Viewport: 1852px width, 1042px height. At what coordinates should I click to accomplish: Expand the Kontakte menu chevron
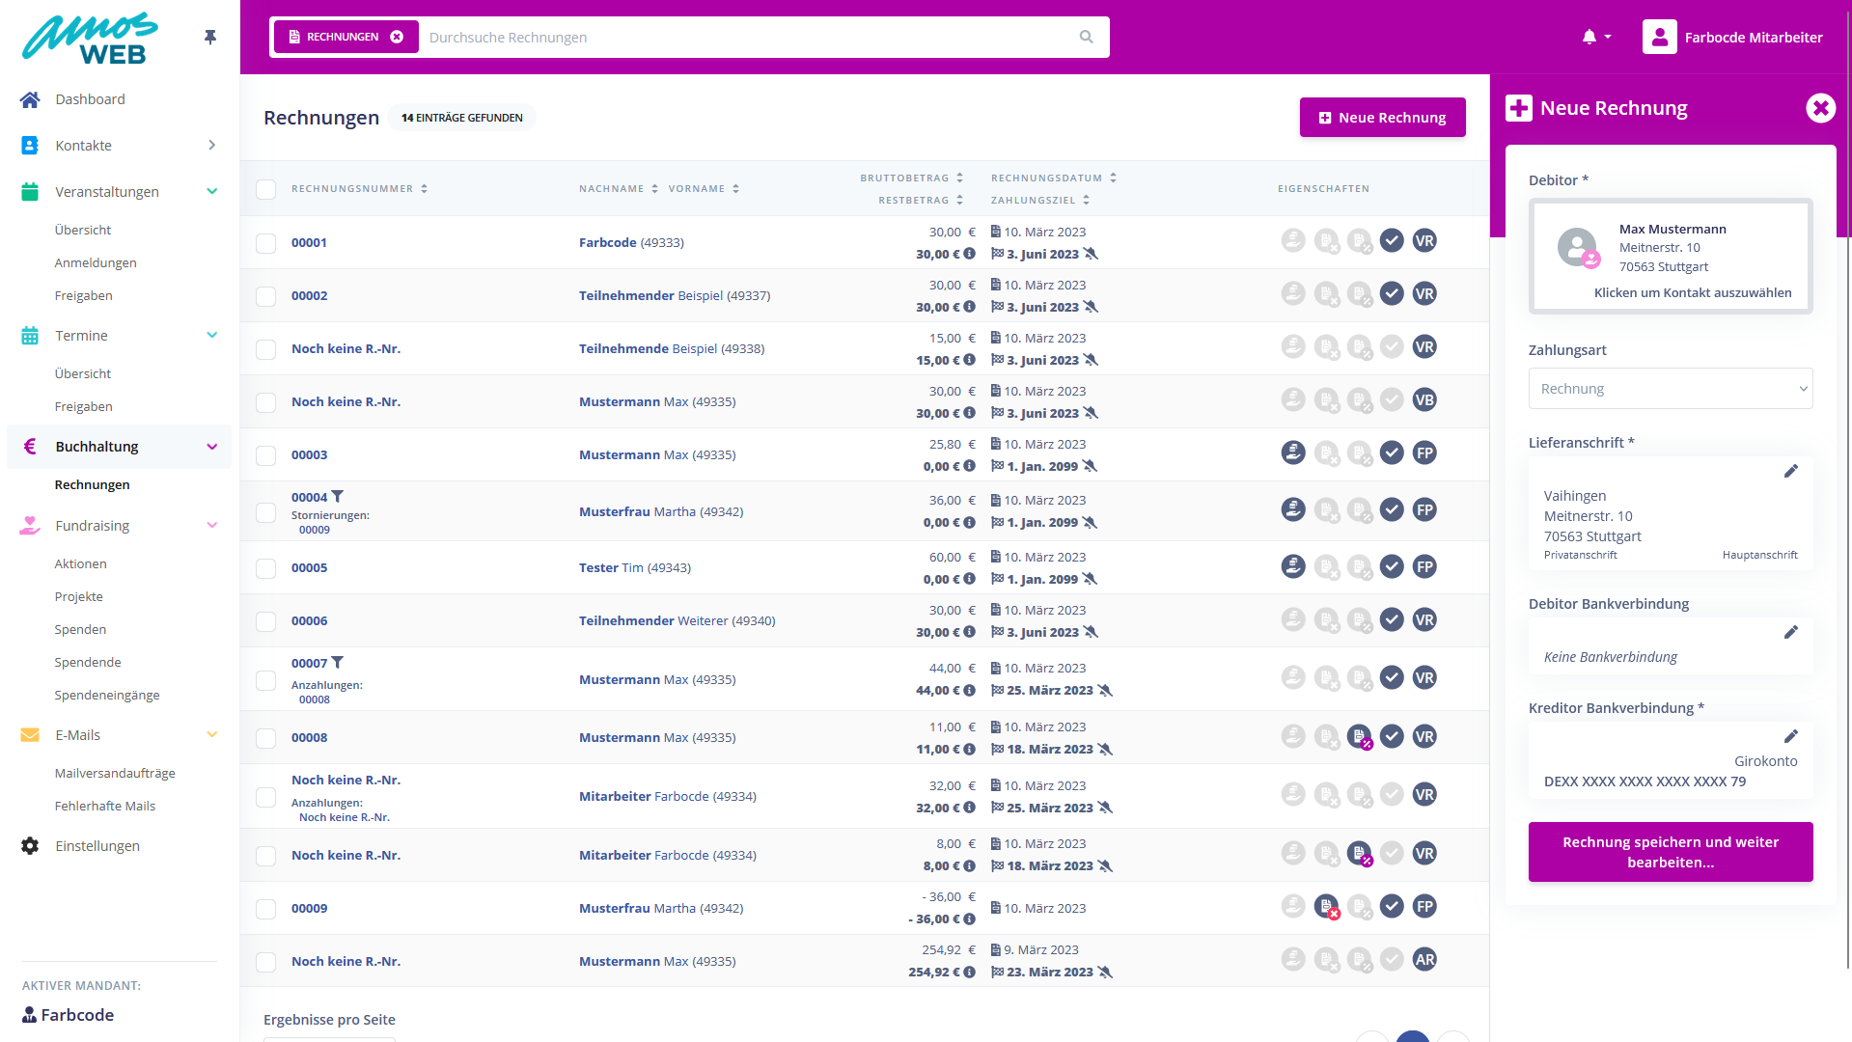212,145
